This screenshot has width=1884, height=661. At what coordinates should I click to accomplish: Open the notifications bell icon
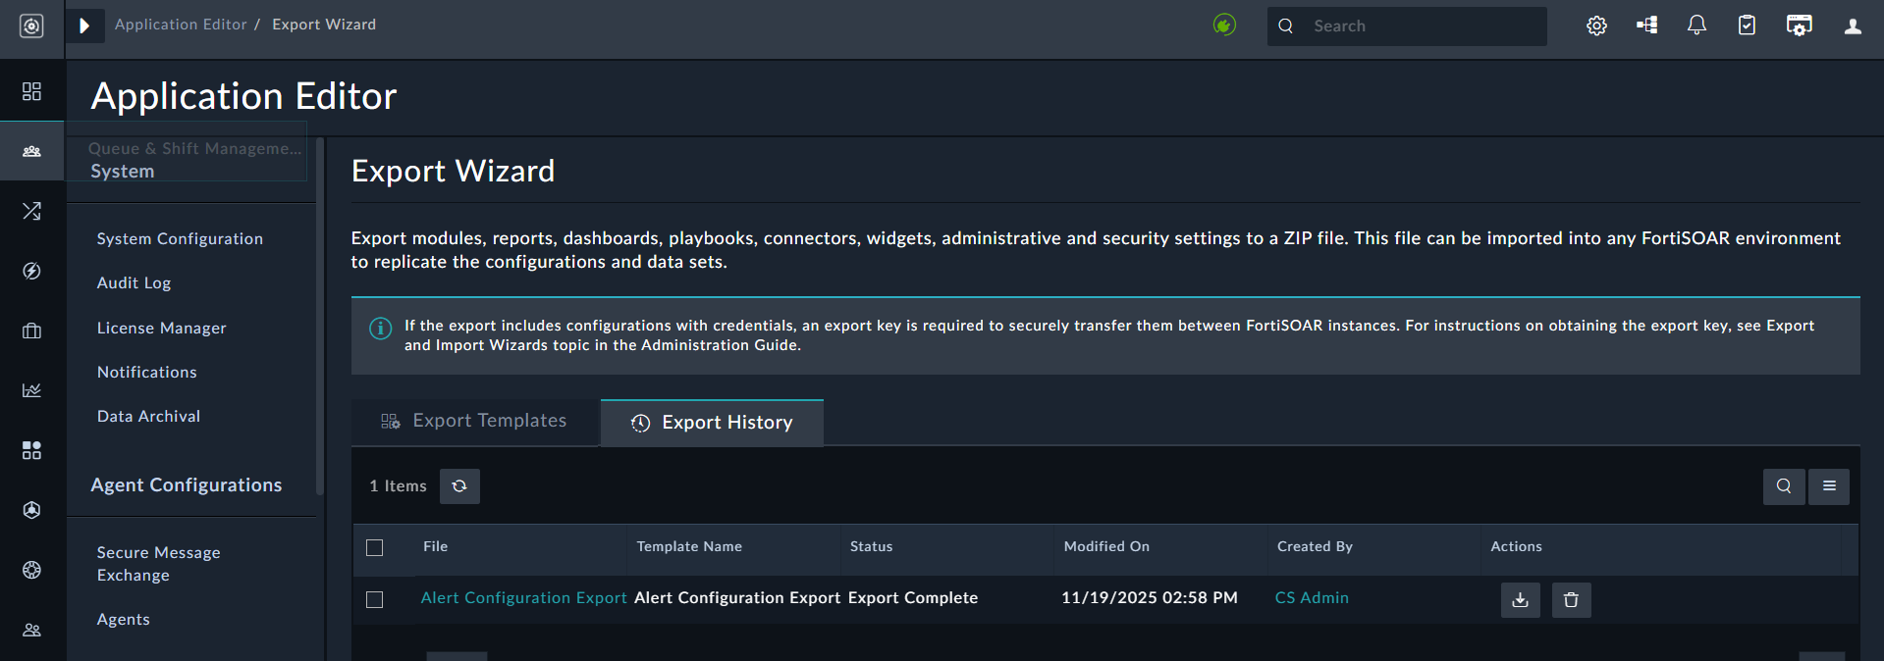1696,25
